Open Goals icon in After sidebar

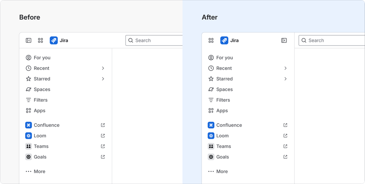click(x=211, y=157)
